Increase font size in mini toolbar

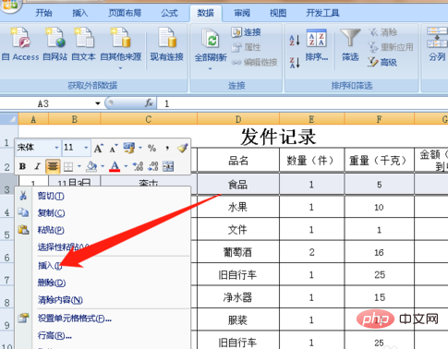coord(99,149)
